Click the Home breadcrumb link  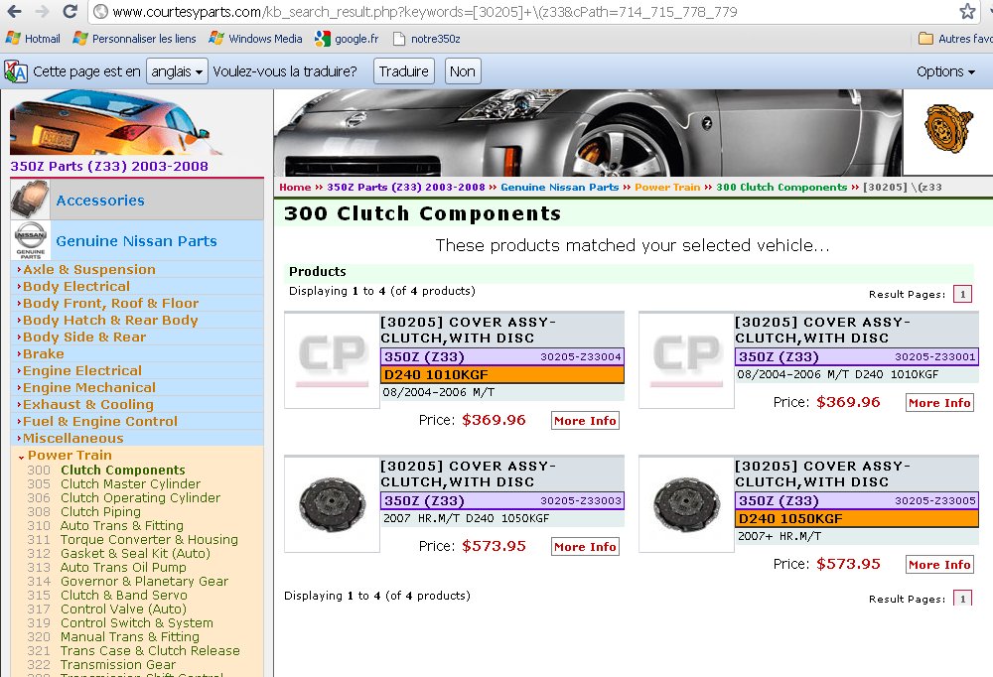point(295,187)
